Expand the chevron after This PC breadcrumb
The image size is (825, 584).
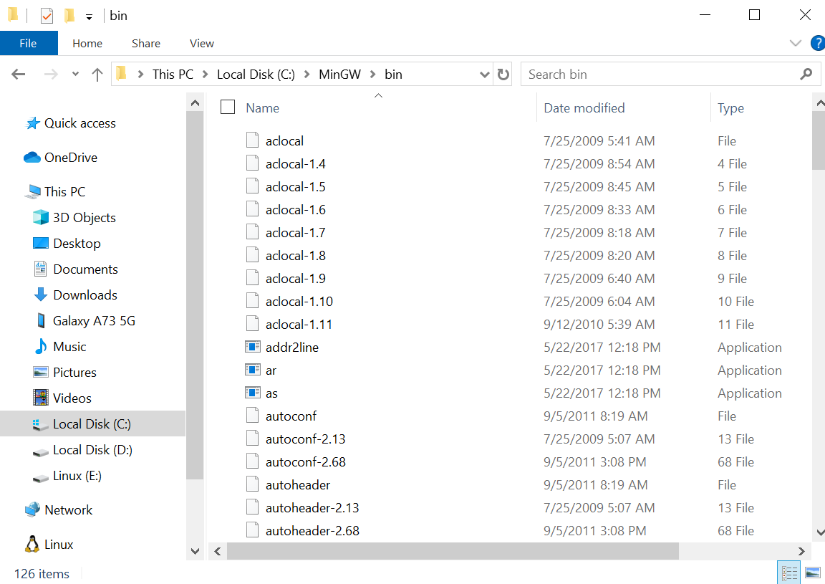[206, 75]
